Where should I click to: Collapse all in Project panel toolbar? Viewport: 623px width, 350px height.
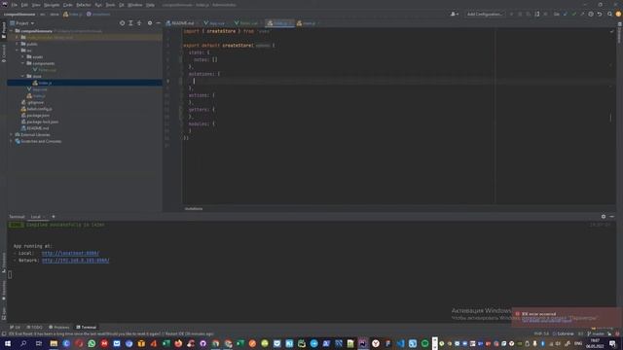pyautogui.click(x=139, y=23)
